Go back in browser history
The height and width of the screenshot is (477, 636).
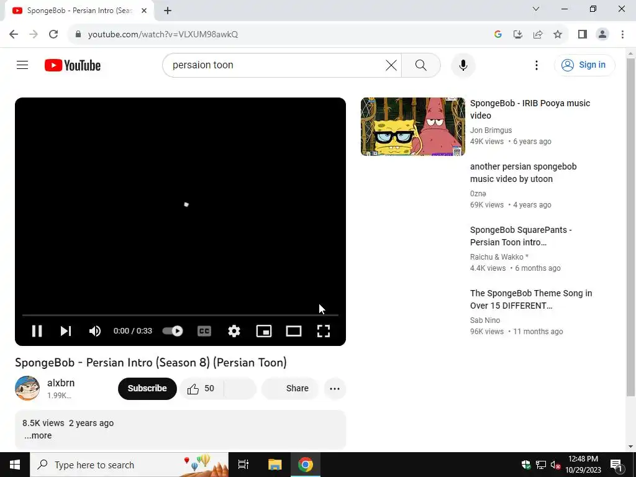click(x=14, y=34)
